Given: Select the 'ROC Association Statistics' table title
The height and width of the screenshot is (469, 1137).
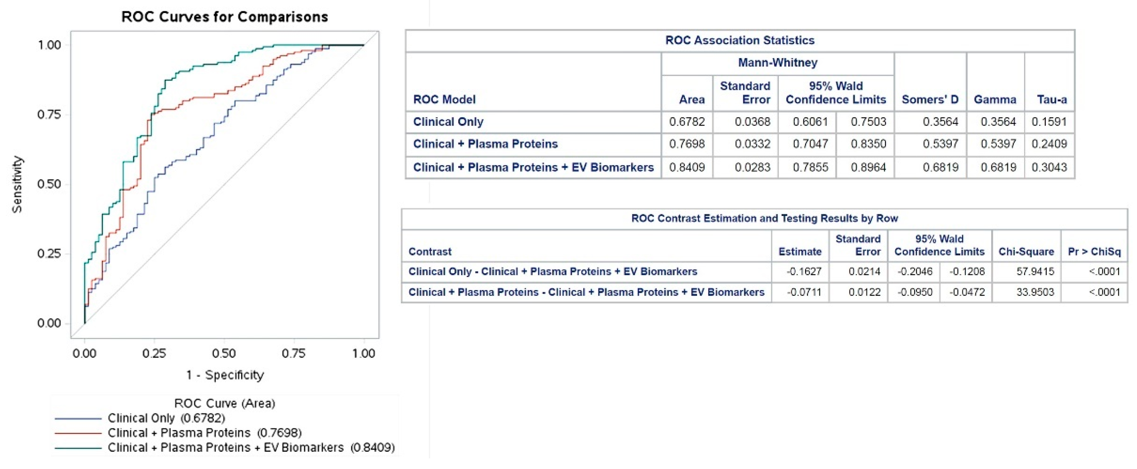Looking at the screenshot, I should tap(740, 41).
